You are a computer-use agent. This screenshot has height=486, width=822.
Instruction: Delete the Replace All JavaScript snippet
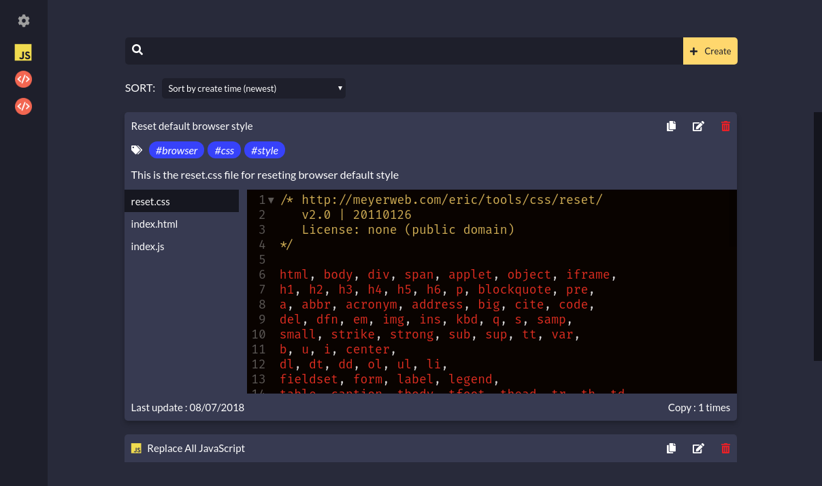(725, 449)
